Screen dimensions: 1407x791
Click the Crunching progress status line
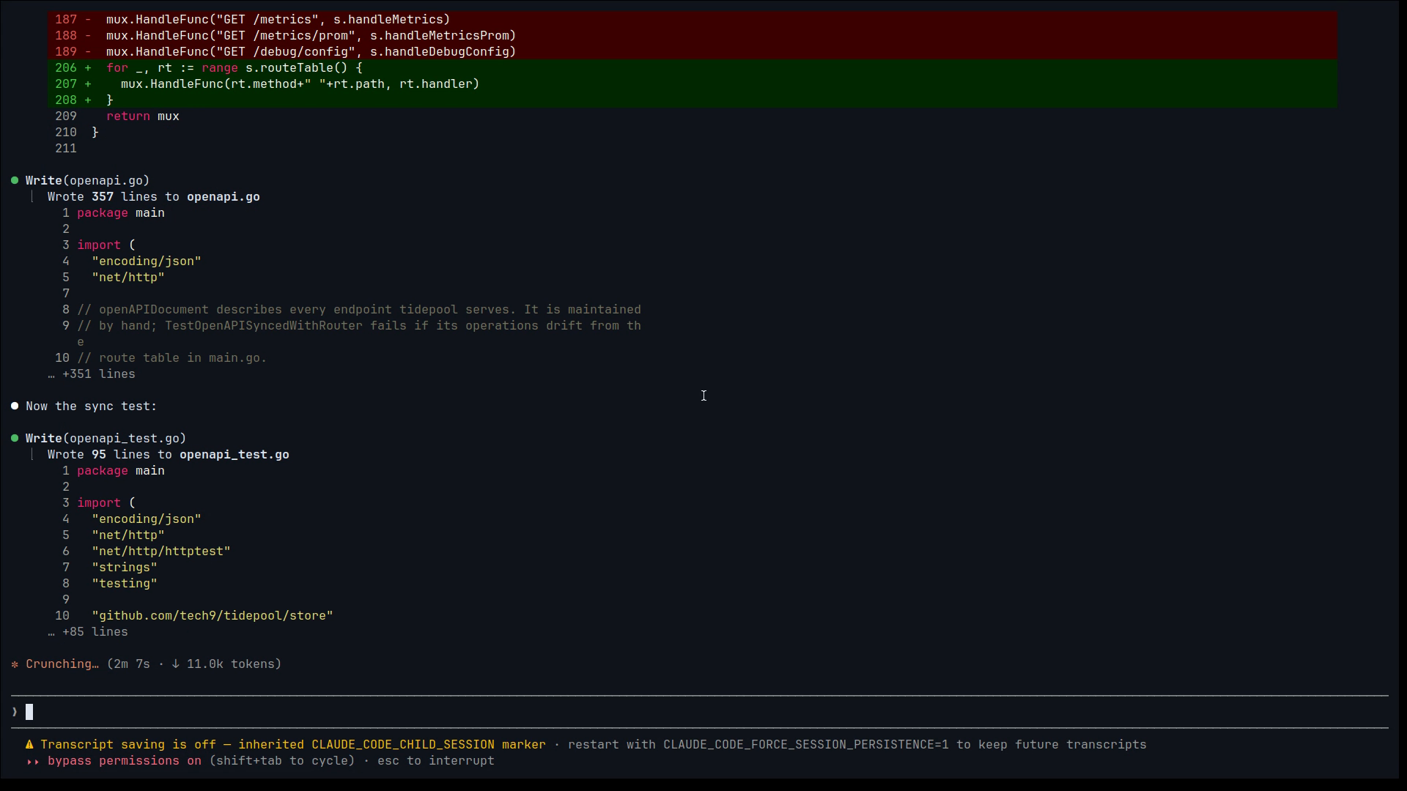[x=147, y=664]
